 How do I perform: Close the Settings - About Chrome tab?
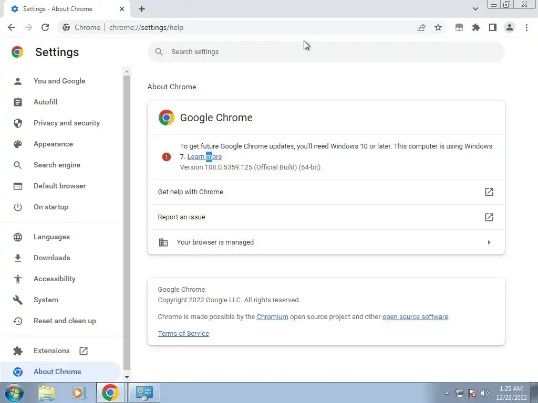point(122,9)
